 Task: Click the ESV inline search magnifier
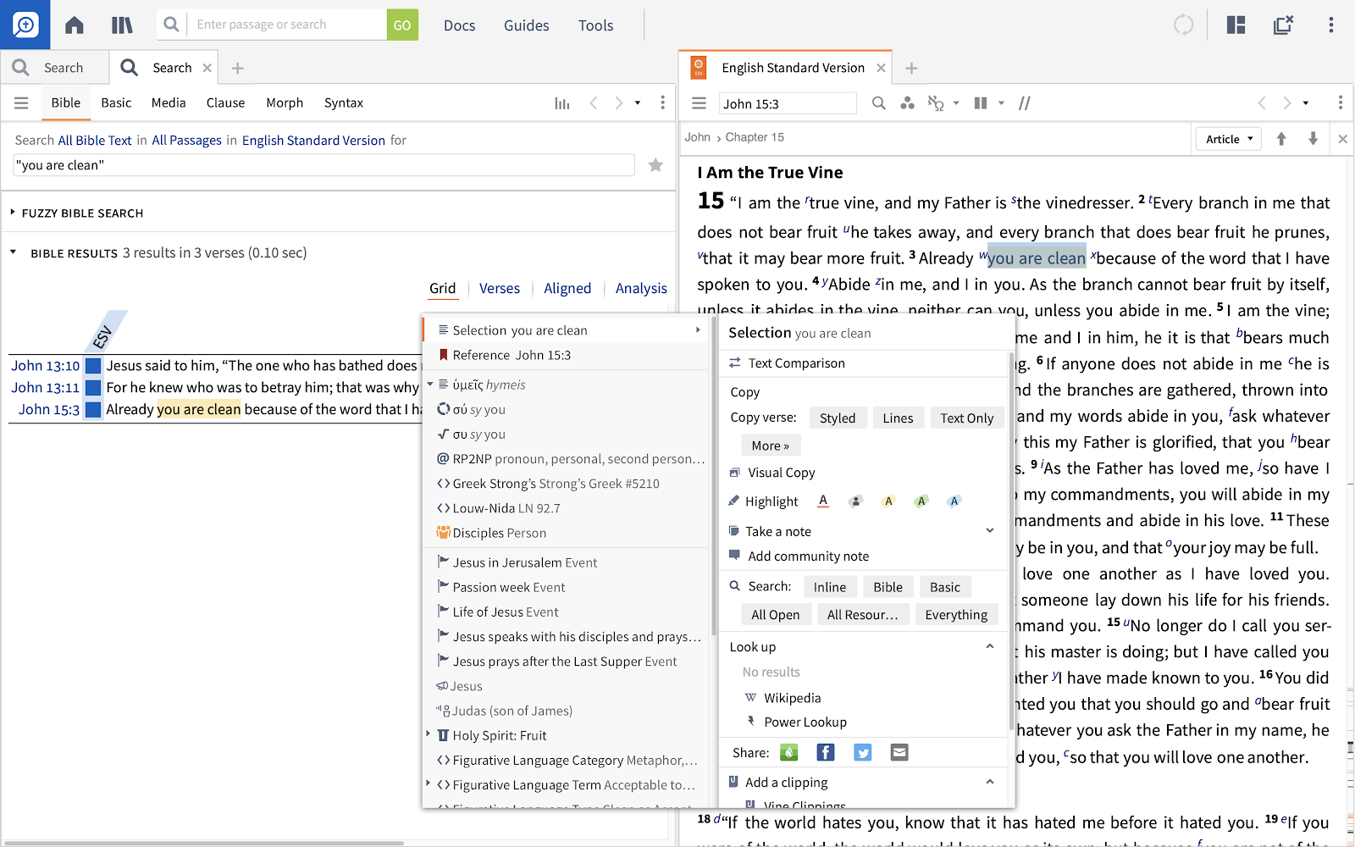(x=879, y=103)
